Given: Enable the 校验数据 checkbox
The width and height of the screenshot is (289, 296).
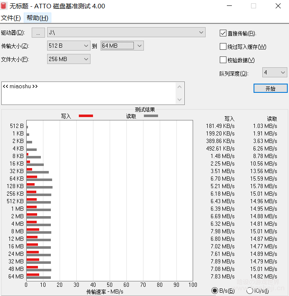Looking at the screenshot, I should pos(223,60).
